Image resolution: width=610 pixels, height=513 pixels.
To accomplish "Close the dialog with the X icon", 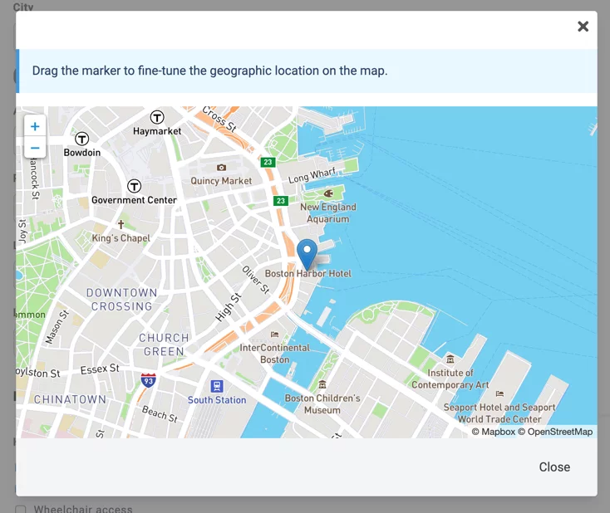I will (x=583, y=27).
